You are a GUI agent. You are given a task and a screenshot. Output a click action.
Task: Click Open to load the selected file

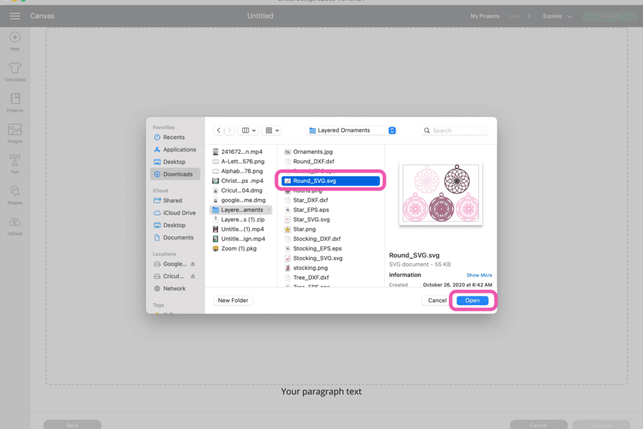(x=472, y=301)
